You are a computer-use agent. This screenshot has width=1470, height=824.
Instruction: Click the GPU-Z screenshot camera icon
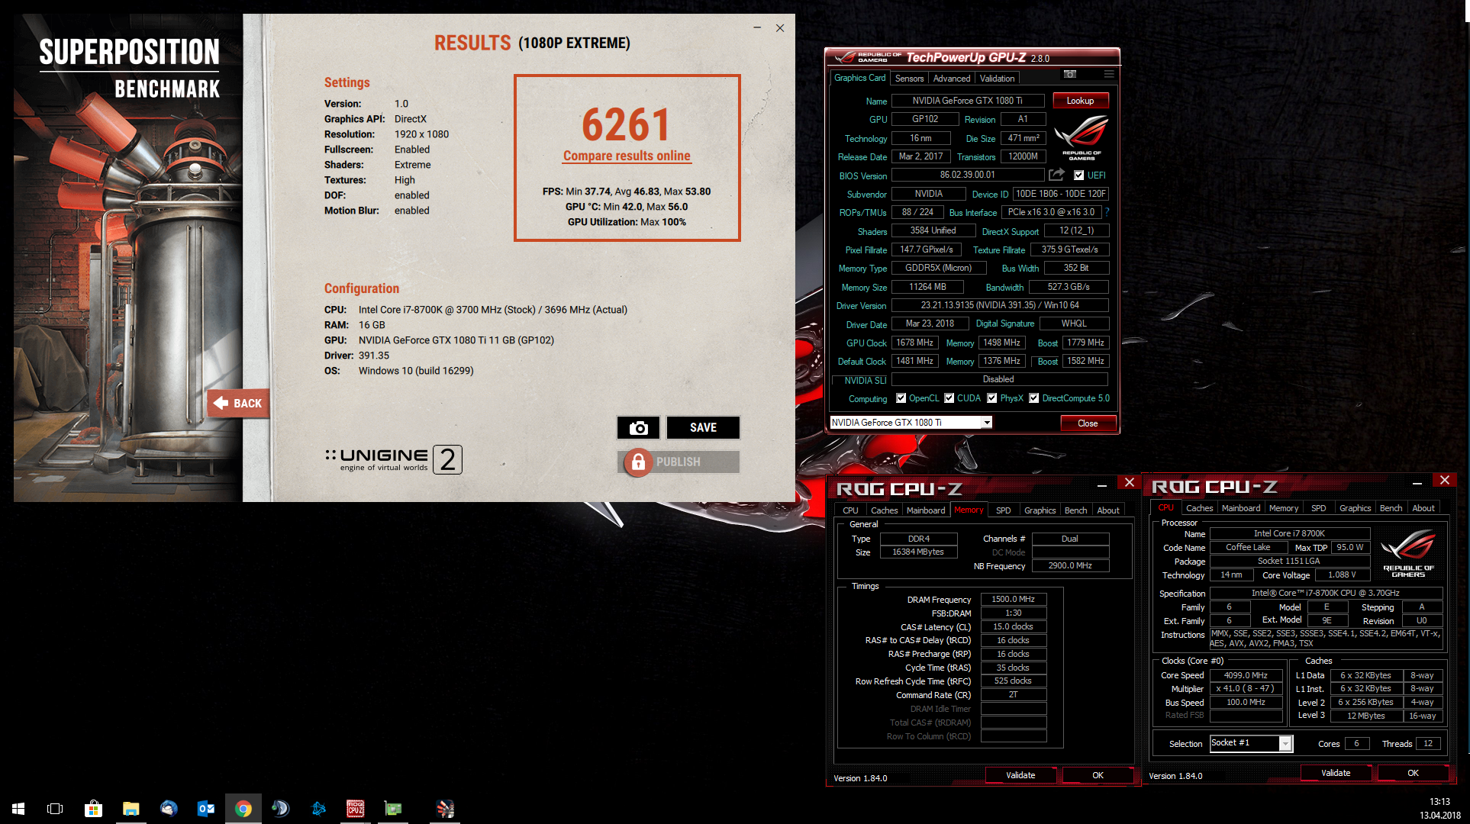tap(1070, 74)
